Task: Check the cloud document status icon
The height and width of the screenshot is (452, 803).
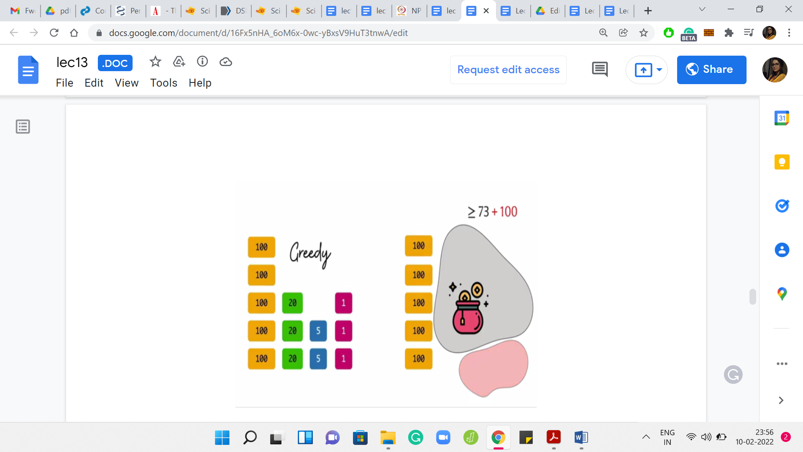Action: [226, 62]
